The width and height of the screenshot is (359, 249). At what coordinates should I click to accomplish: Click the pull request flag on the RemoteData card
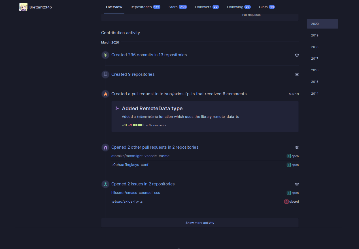pos(117,108)
